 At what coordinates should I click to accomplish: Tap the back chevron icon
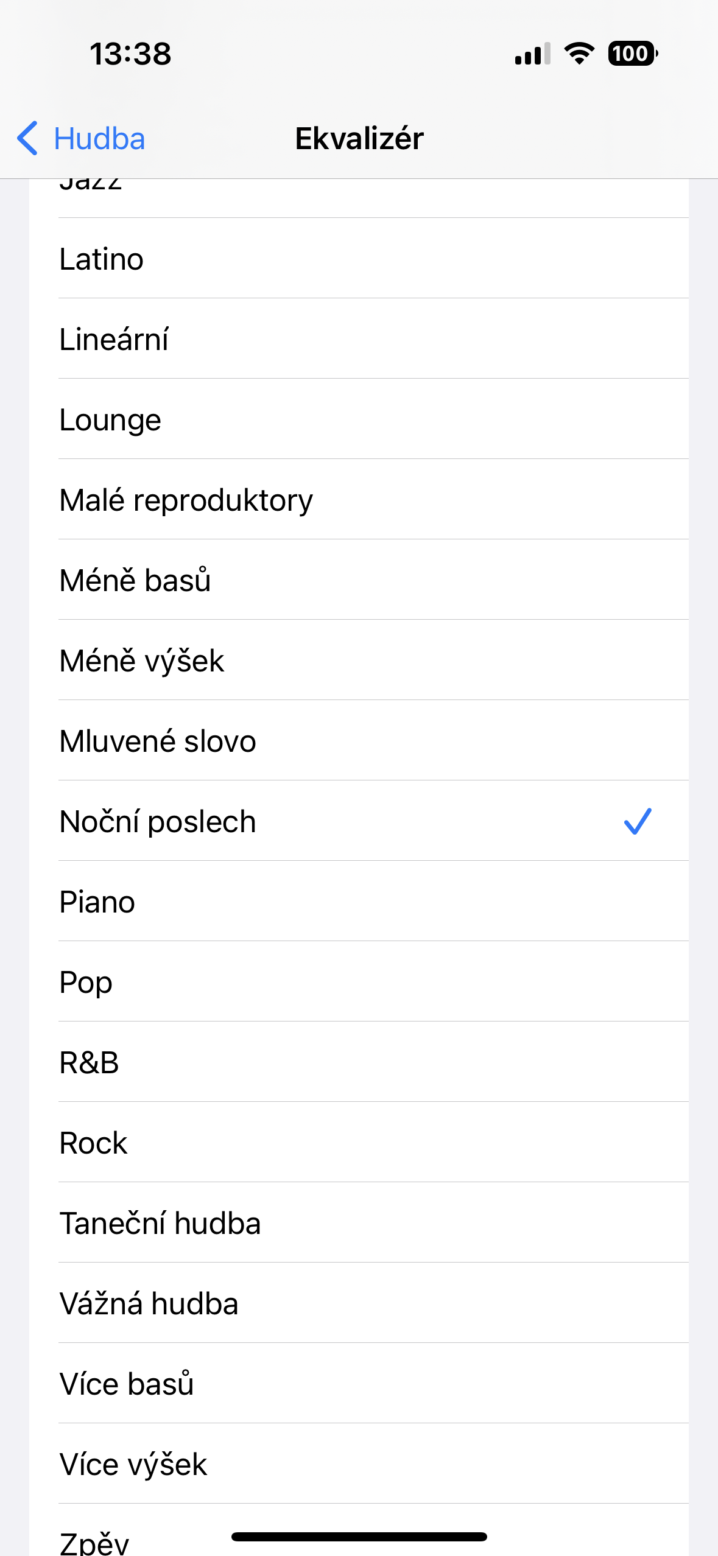coord(28,138)
